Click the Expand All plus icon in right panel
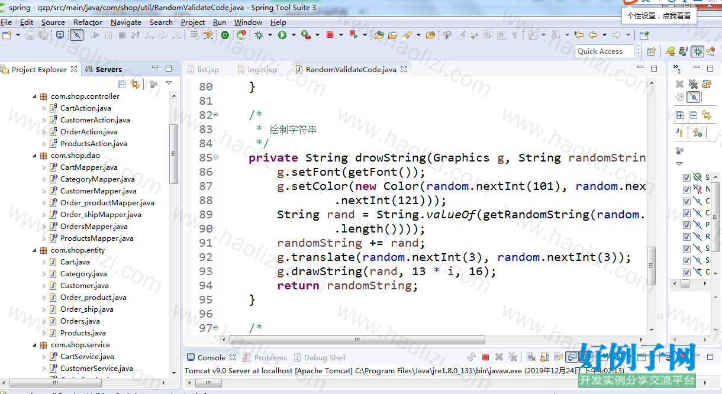Image resolution: width=722 pixels, height=394 pixels. [679, 115]
